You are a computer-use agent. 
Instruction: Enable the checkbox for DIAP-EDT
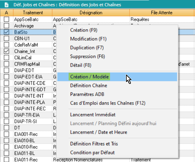6,70
